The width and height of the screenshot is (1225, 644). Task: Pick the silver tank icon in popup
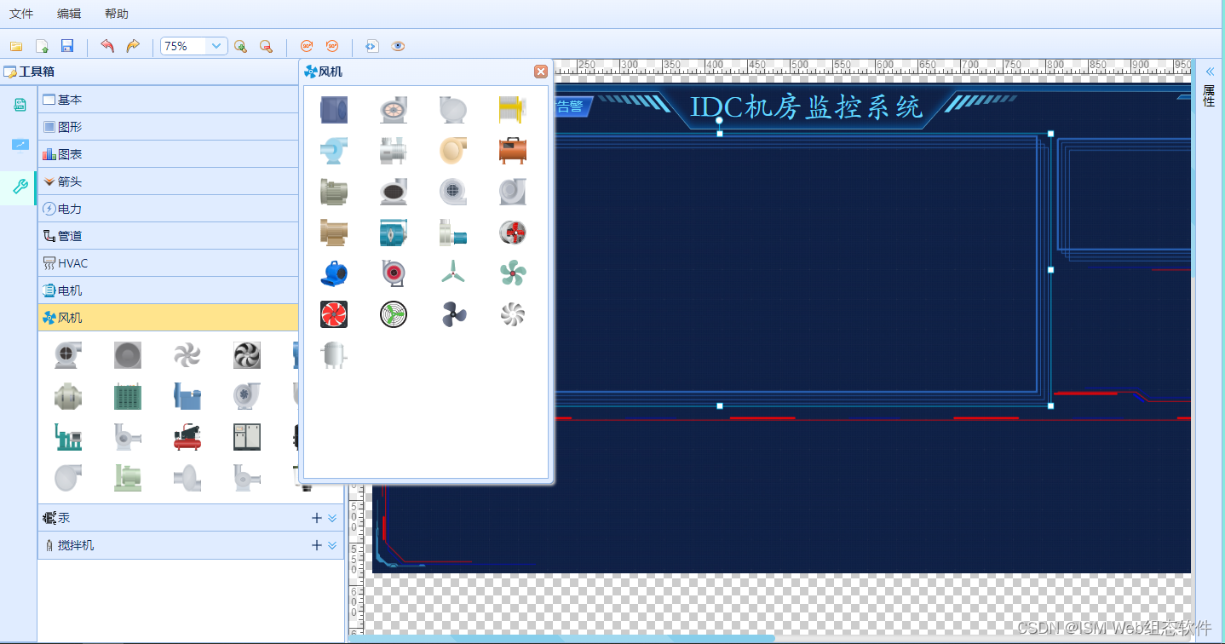(x=334, y=355)
